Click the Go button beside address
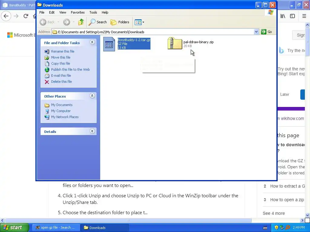The image size is (310, 232). [x=266, y=32]
